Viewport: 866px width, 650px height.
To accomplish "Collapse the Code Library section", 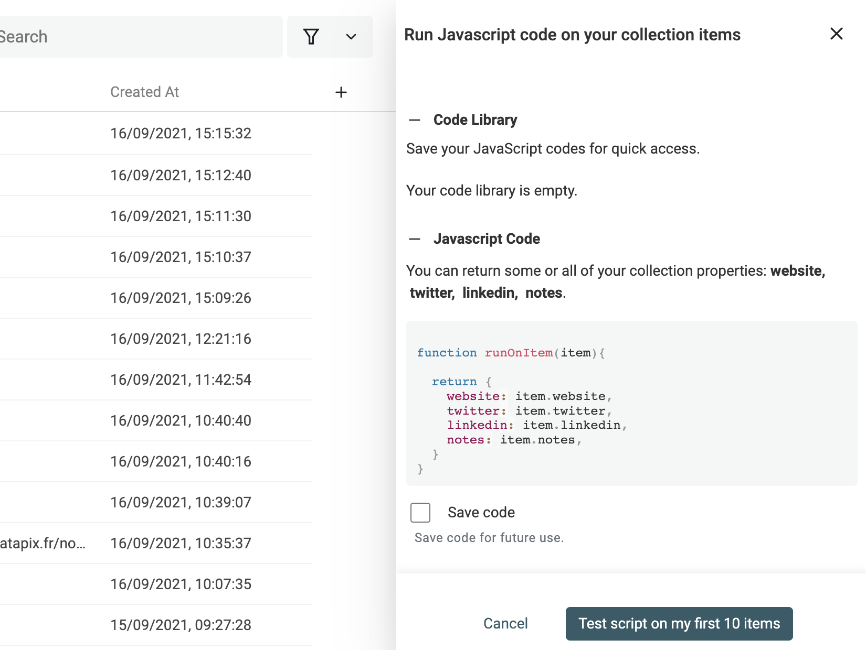I will (x=415, y=120).
